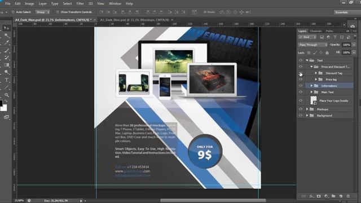Switch to the Channels tab
This screenshot has width=361, height=203.
[x=316, y=31]
